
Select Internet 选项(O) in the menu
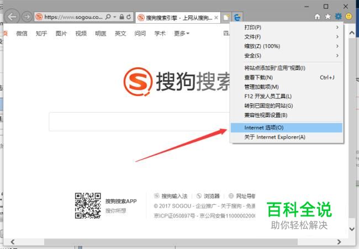coord(287,128)
